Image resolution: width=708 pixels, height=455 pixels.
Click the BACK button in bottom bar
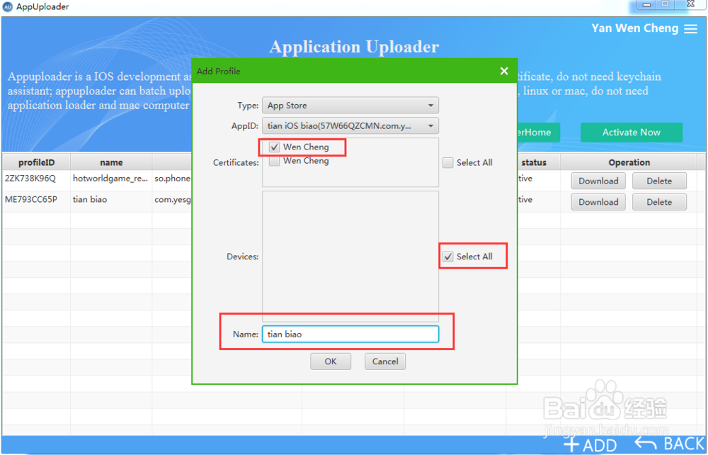(670, 443)
